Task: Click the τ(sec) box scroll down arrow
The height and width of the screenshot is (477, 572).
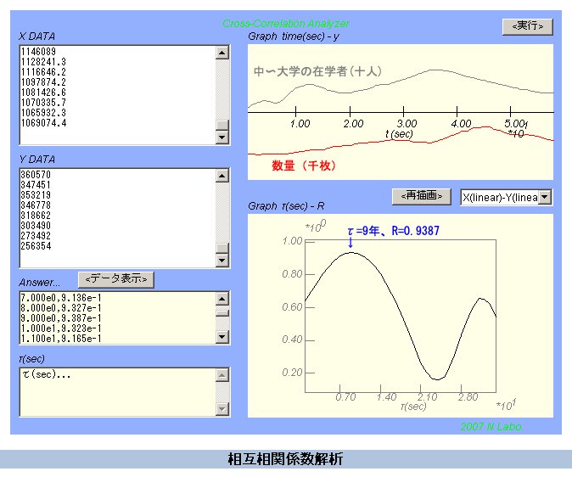Action: point(222,409)
